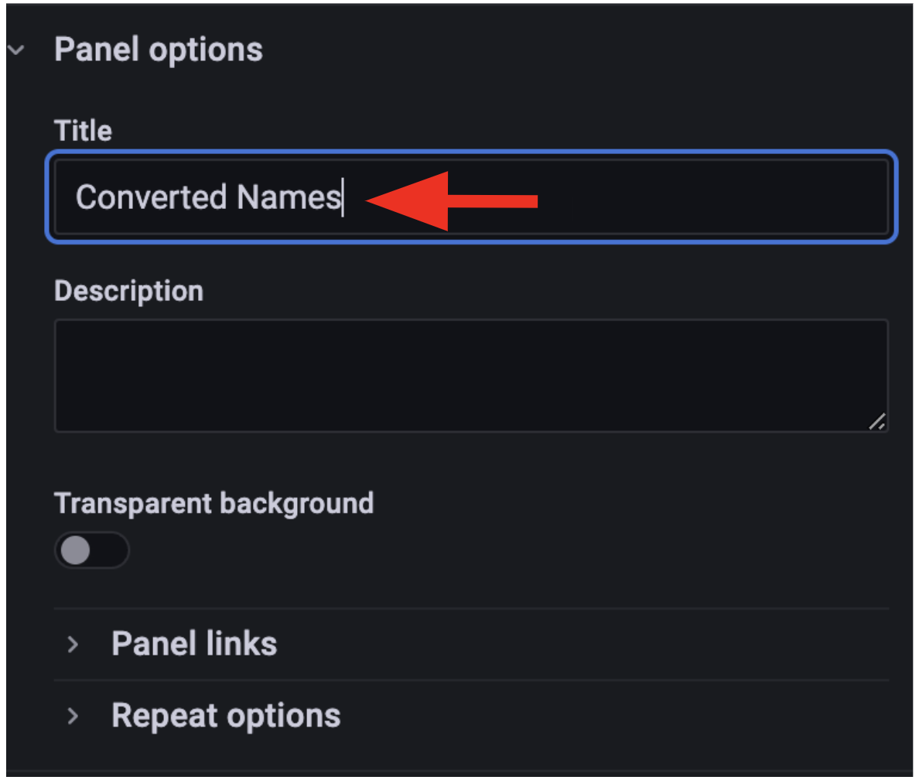Enable the Transparent background switch

pos(91,551)
